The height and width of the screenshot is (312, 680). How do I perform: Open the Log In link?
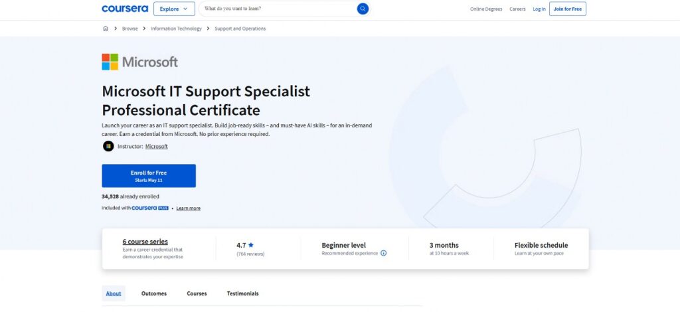pos(539,9)
